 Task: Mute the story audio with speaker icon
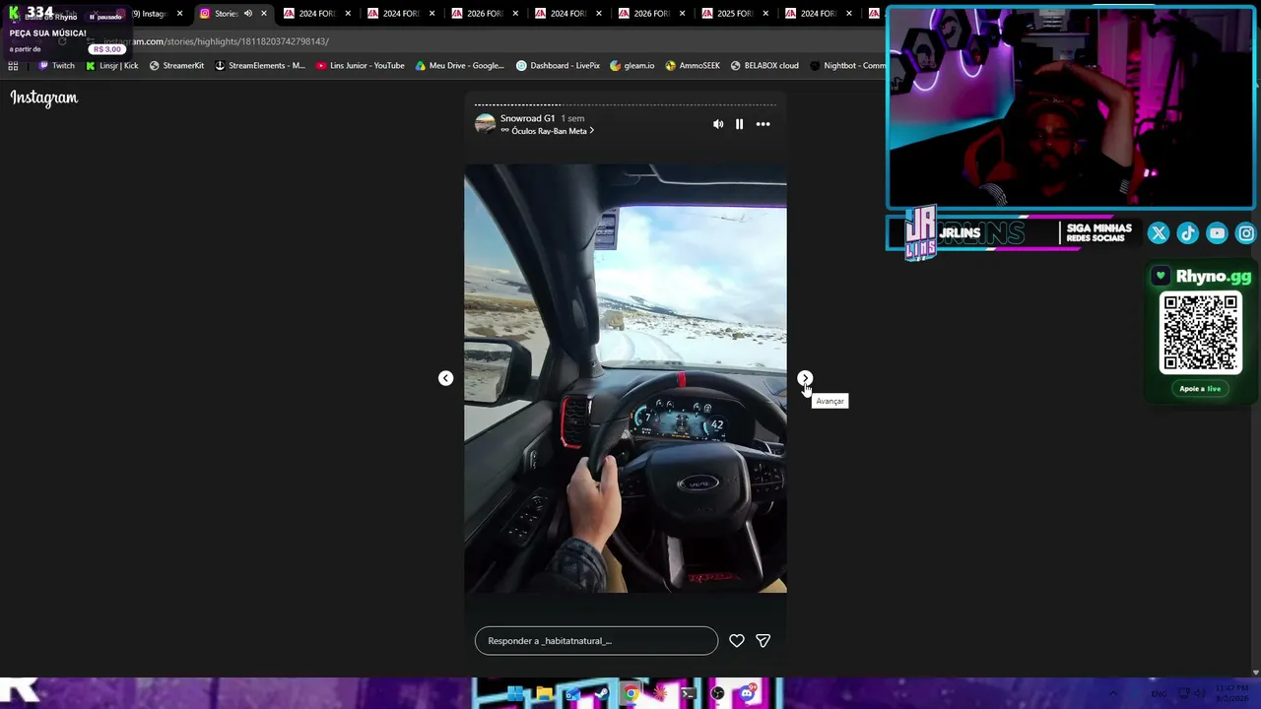point(718,124)
